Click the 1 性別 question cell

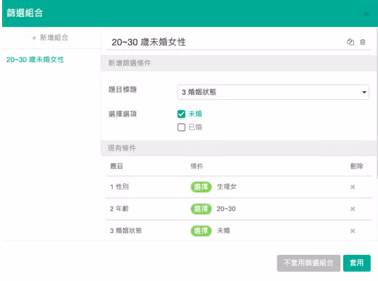120,187
